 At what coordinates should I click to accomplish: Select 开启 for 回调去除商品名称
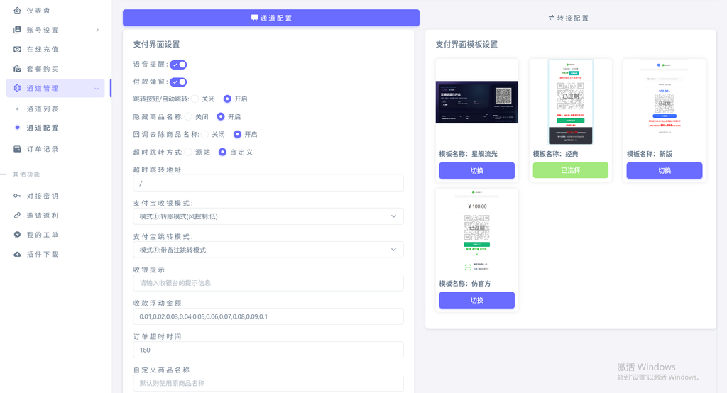(x=237, y=134)
